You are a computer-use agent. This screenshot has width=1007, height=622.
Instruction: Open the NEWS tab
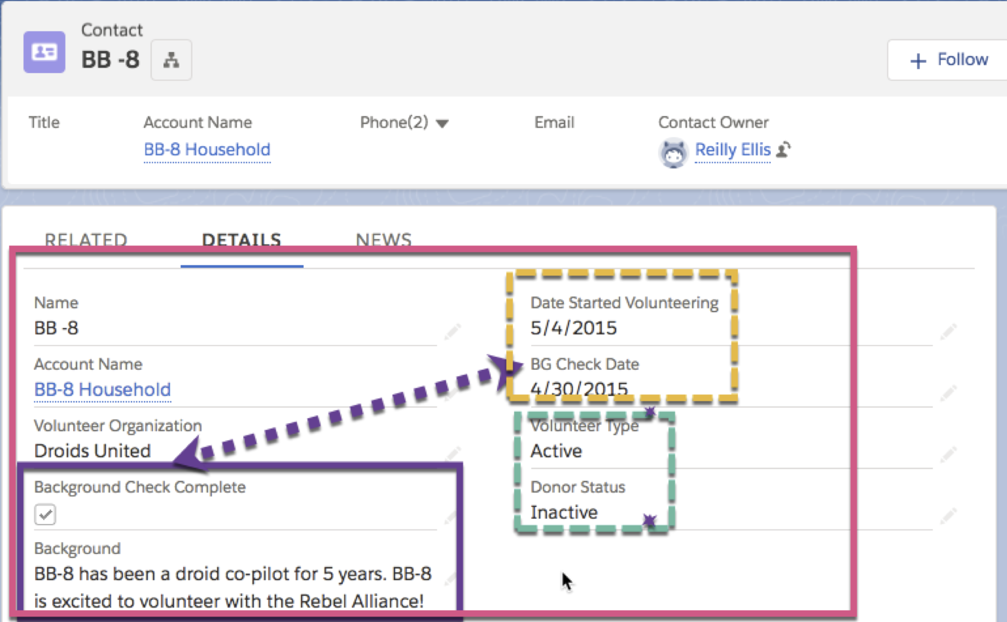pyautogui.click(x=384, y=239)
